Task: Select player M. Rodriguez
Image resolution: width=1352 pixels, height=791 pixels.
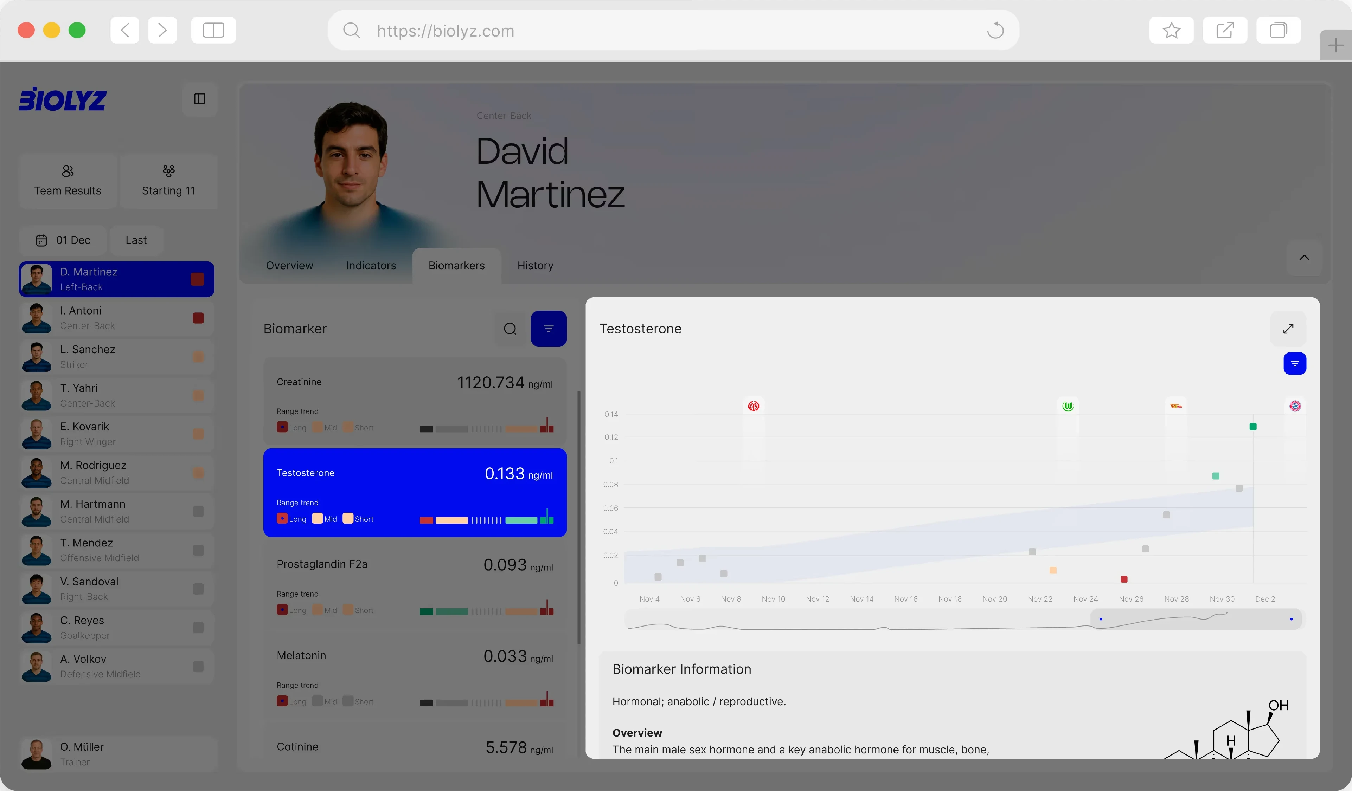Action: click(x=116, y=472)
